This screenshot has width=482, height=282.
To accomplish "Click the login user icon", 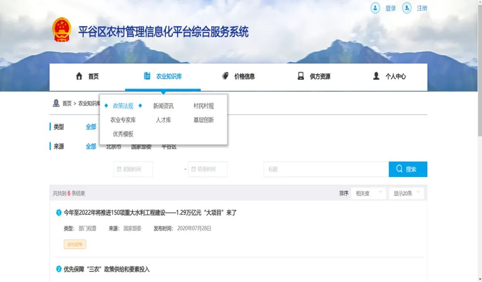I will (x=375, y=8).
